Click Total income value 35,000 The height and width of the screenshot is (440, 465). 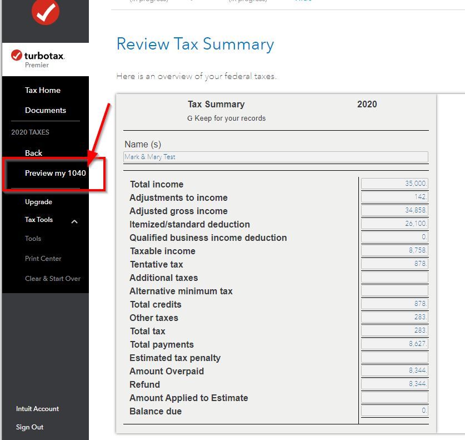[x=394, y=184]
